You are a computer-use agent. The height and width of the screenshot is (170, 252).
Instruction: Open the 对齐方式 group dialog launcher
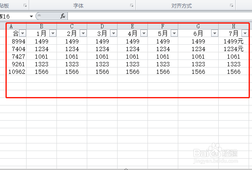point(232,5)
